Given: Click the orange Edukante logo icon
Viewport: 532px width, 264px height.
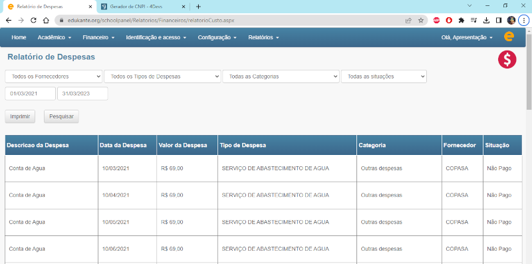Looking at the screenshot, I should pos(509,37).
